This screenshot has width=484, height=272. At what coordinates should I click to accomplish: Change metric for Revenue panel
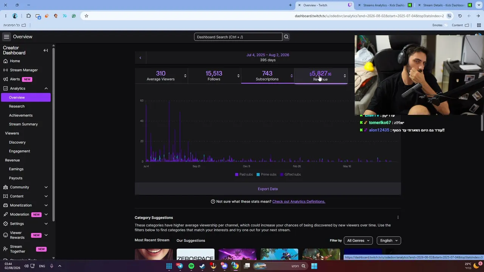pos(344,76)
